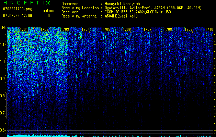This screenshot has width=216, height=137.
Task: Click the name Masayuki Kobayashi
Action: 123,4
